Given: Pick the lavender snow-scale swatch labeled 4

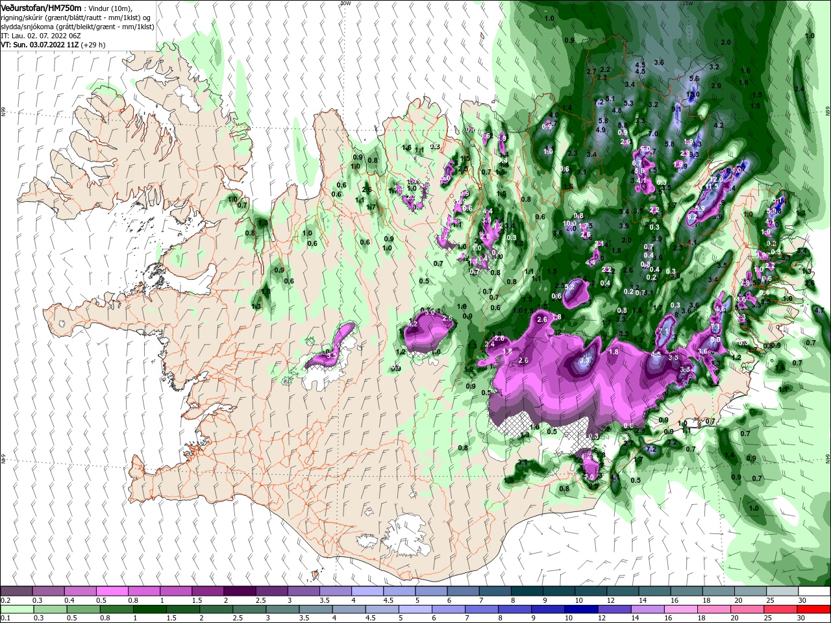Looking at the screenshot, I should (367, 591).
